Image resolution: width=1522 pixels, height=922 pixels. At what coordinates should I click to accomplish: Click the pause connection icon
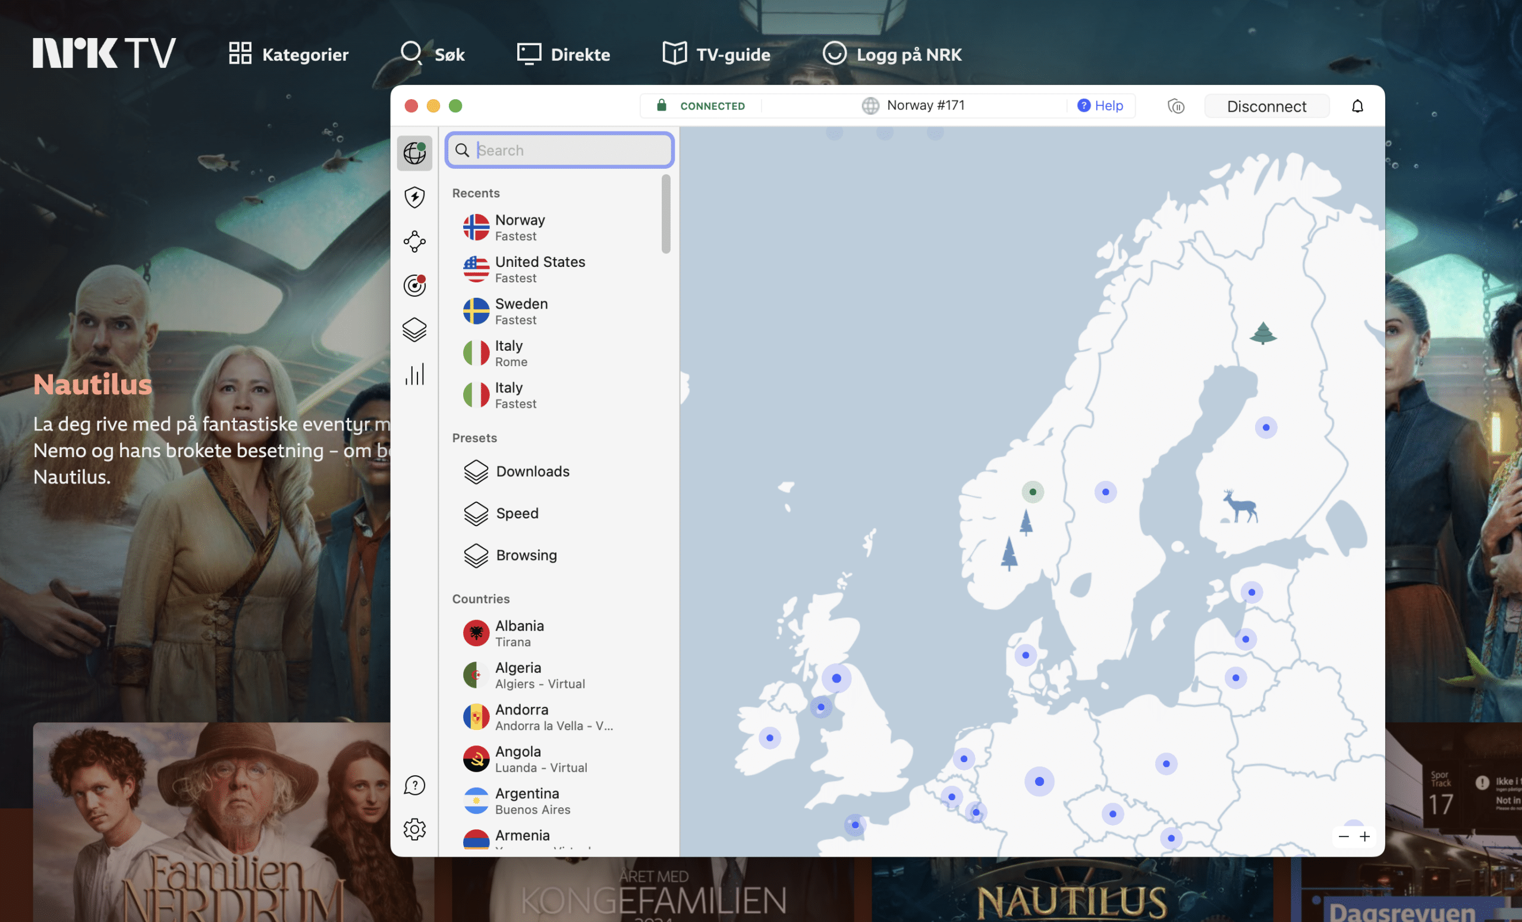1175,106
